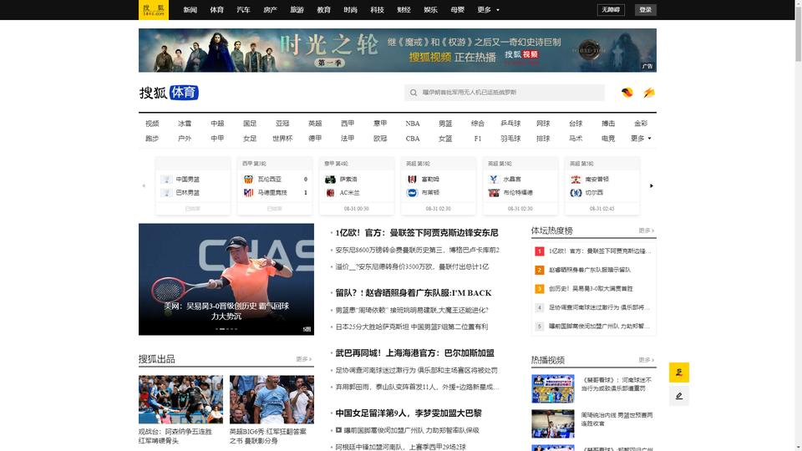Click the AC Milan (AC米兰) team crest

tap(330, 193)
